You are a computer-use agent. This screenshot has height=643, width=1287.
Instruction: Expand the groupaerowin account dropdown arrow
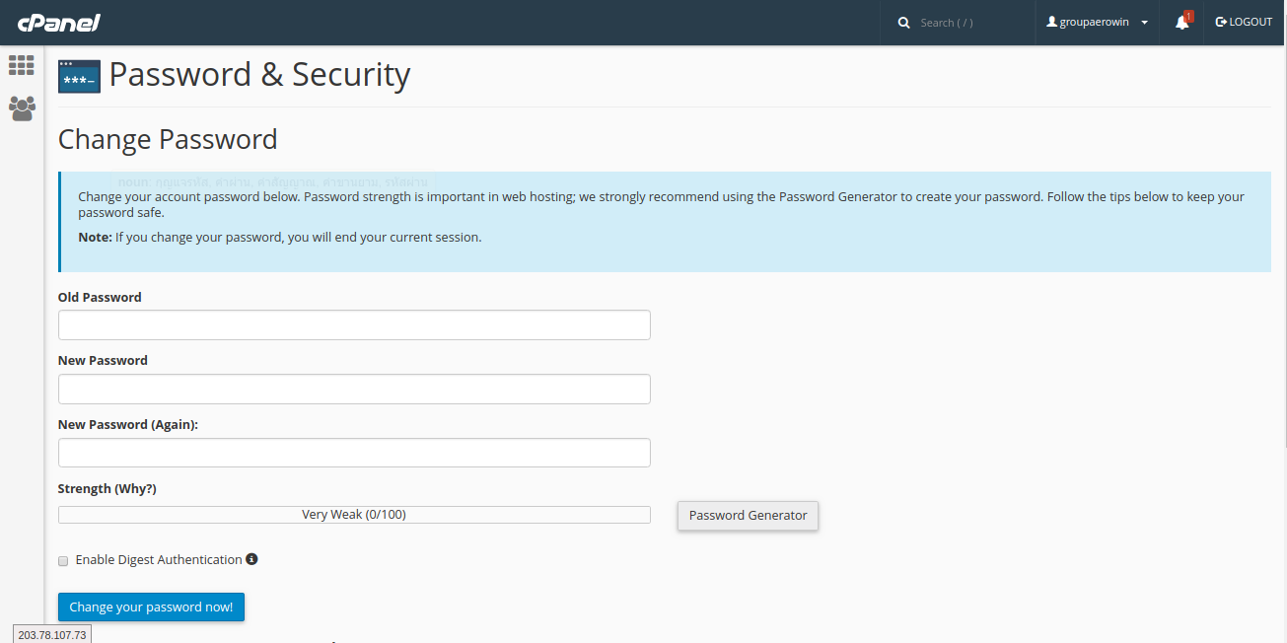click(x=1144, y=23)
